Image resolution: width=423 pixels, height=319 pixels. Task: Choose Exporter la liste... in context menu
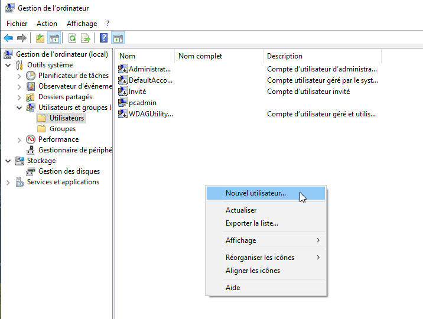pyautogui.click(x=266, y=223)
